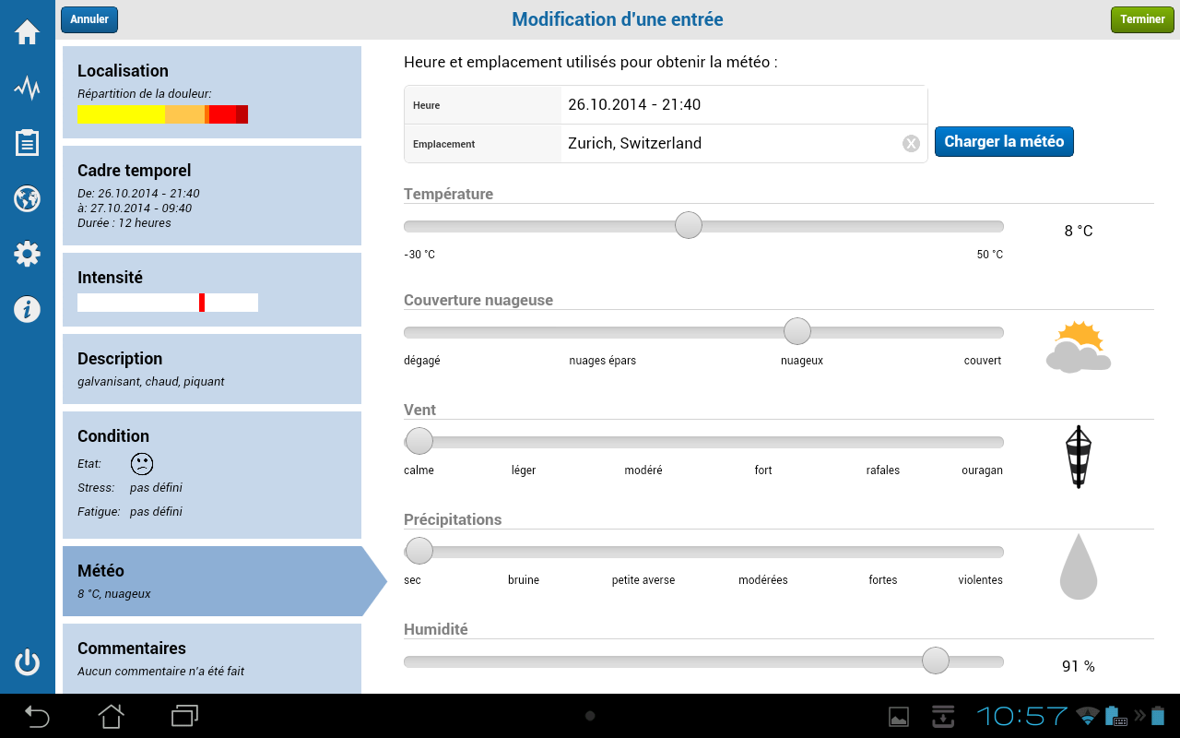This screenshot has width=1180, height=738.
Task: Click the Humidité slider handle
Action: (x=936, y=661)
